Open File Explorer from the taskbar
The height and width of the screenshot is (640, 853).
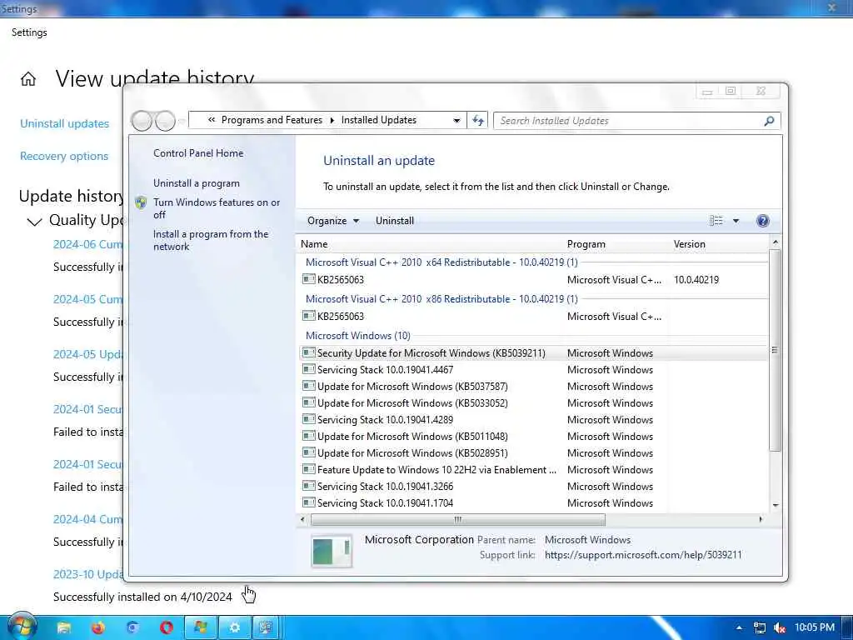(x=63, y=627)
